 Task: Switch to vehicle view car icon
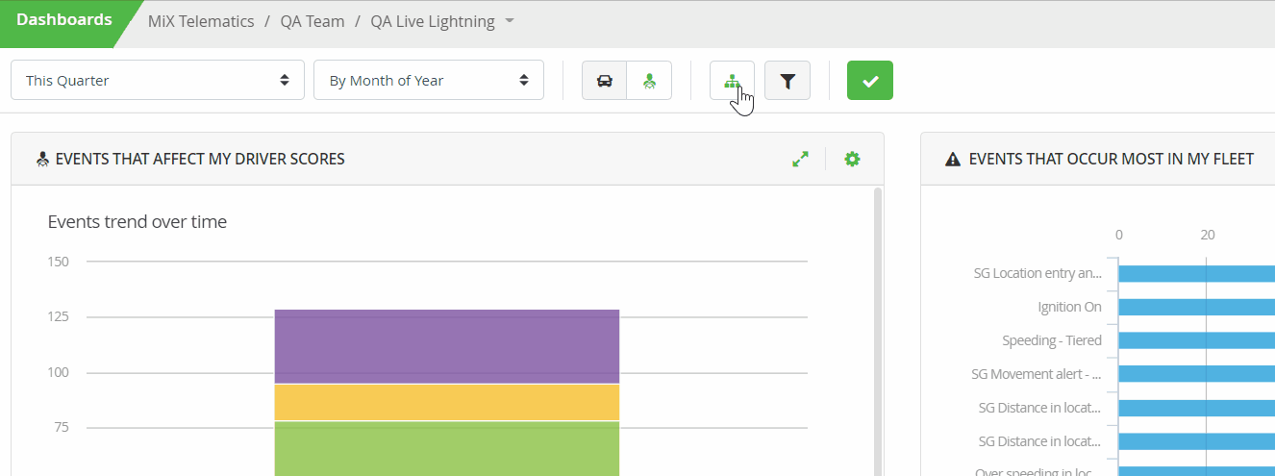[605, 81]
